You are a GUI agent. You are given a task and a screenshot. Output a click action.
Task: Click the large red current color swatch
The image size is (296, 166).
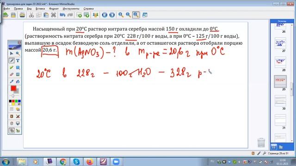pos(13,88)
